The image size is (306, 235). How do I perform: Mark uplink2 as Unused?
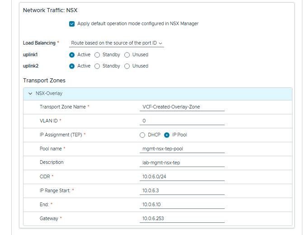pyautogui.click(x=127, y=66)
